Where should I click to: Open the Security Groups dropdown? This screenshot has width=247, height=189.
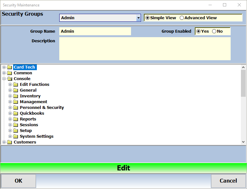pos(138,18)
